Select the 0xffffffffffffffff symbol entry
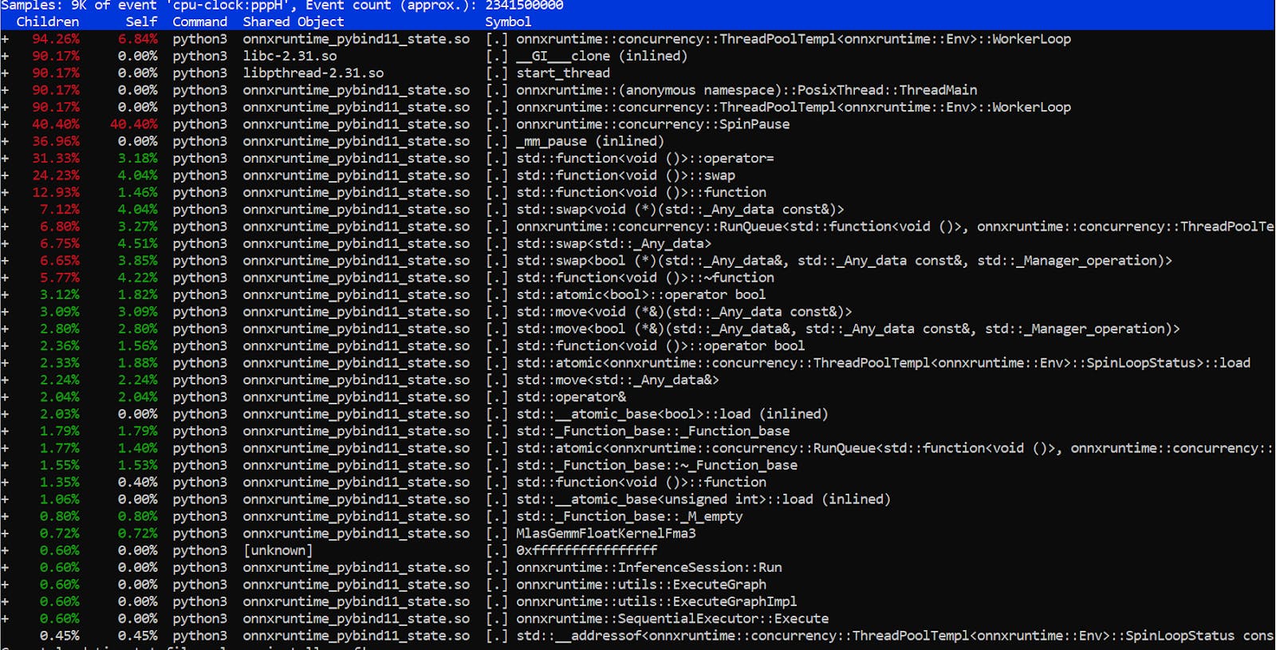 pos(586,550)
